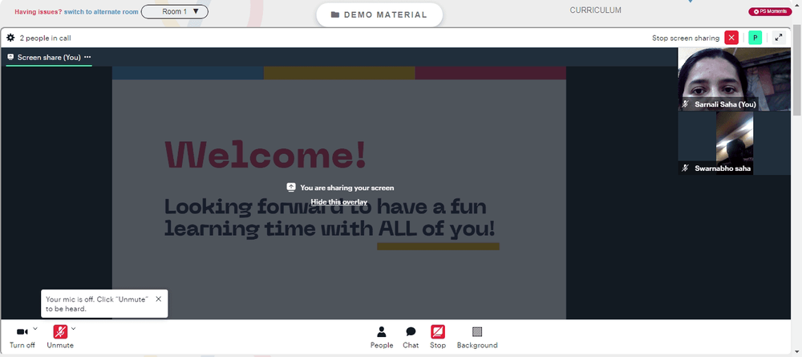Unmute the microphone
Viewport: 802px width, 357px height.
coord(60,338)
